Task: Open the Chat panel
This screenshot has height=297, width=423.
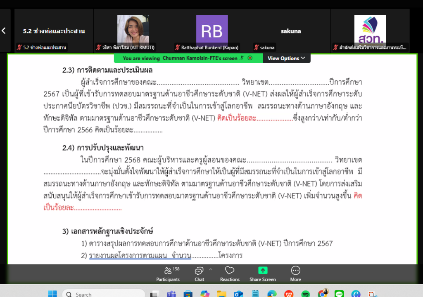Action: [x=199, y=273]
